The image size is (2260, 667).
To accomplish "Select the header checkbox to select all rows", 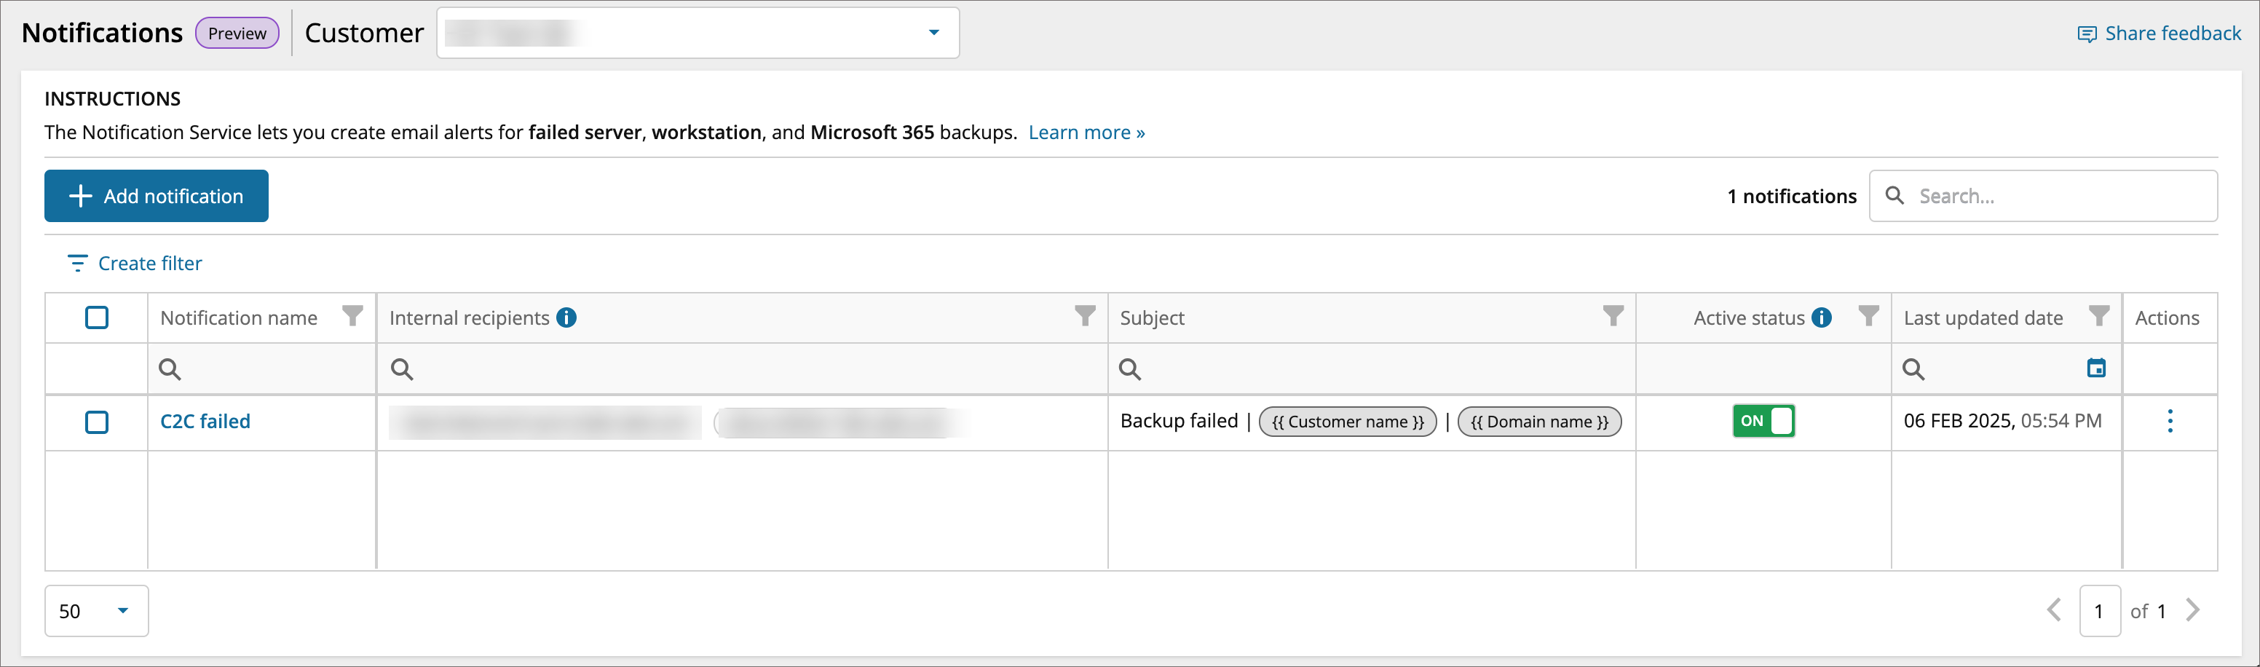I will 97,317.
